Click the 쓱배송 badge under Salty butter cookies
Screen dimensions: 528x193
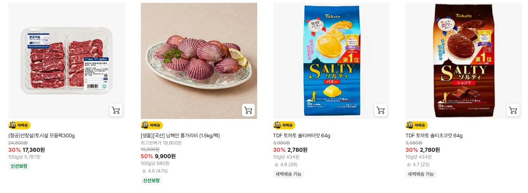coord(284,125)
